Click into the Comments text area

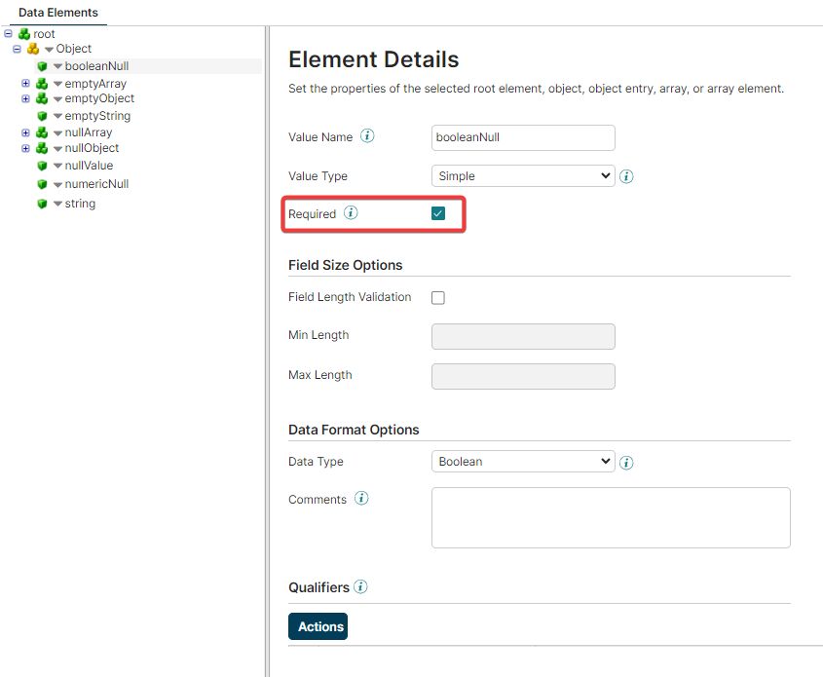[x=610, y=517]
